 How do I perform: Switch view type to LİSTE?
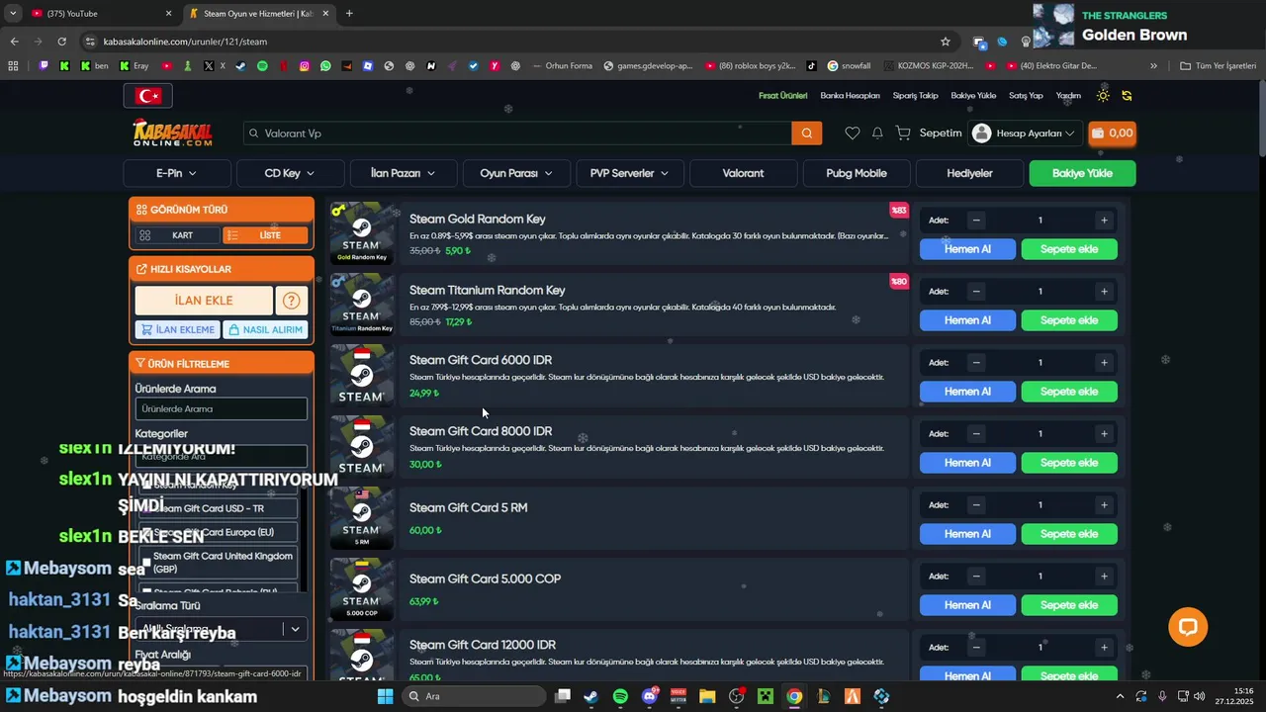click(x=265, y=235)
